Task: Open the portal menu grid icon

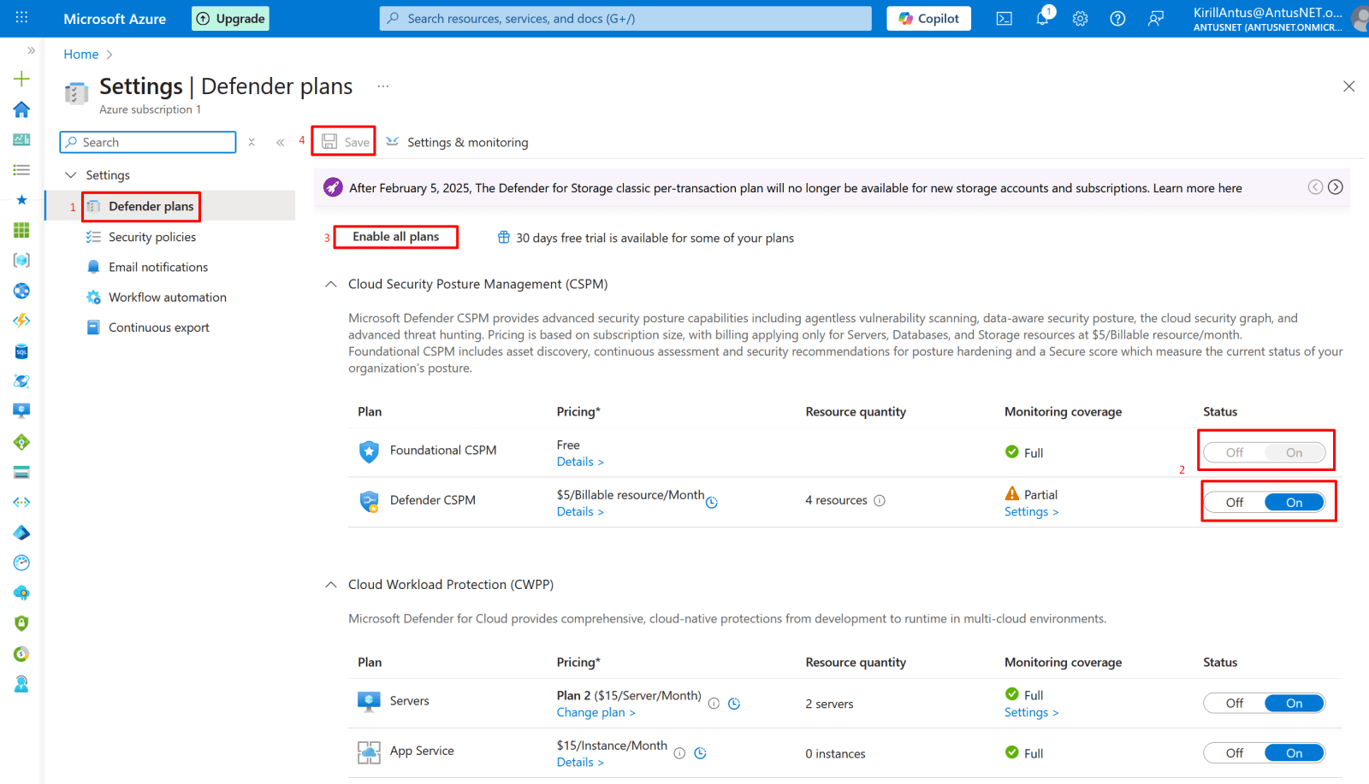Action: click(x=21, y=18)
